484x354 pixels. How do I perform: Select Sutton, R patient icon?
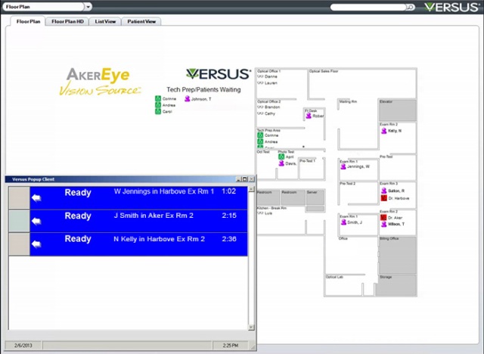coord(383,191)
